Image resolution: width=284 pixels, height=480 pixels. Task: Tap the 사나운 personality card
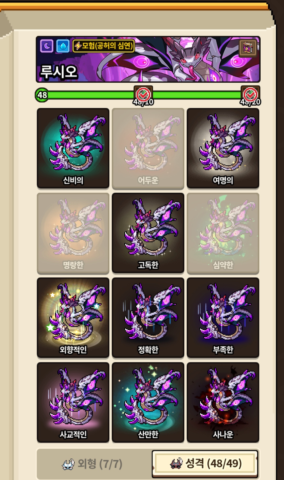tap(223, 403)
